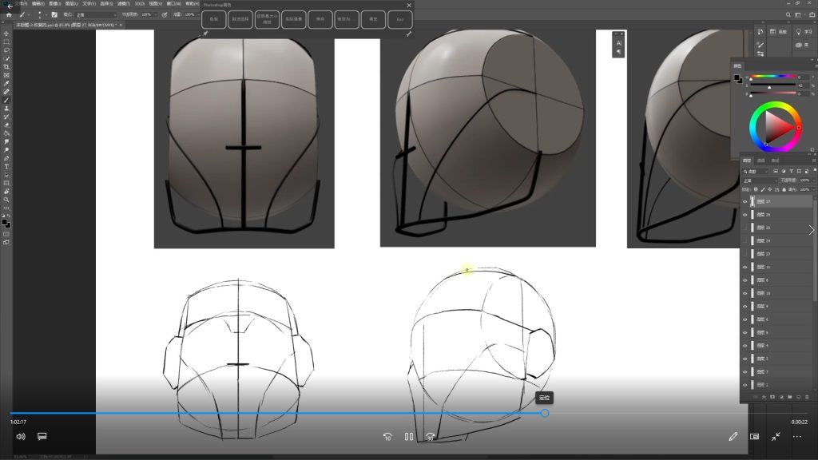Hide layer 27 using its eye icon

point(745,202)
